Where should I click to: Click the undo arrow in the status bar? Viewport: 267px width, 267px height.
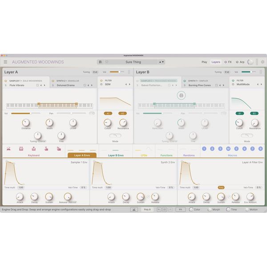click(159, 210)
